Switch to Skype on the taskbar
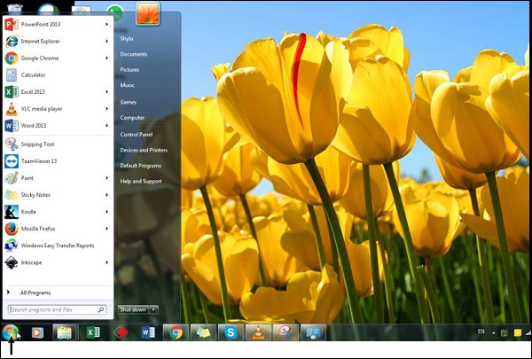The height and width of the screenshot is (359, 532). pos(231,332)
